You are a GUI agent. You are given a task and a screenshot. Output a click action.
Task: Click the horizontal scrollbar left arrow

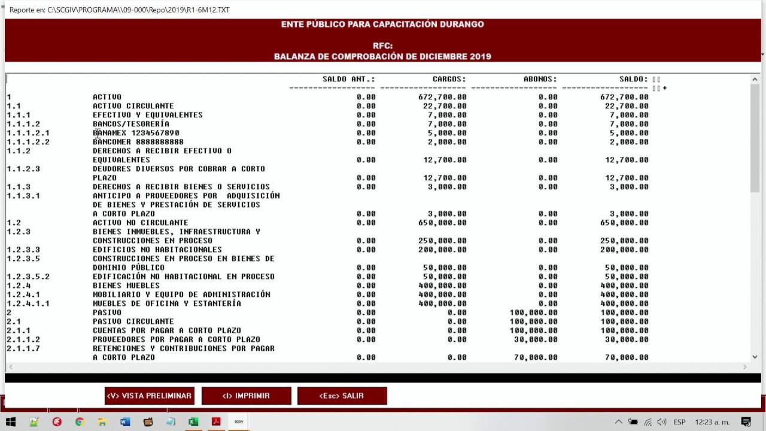(11, 366)
